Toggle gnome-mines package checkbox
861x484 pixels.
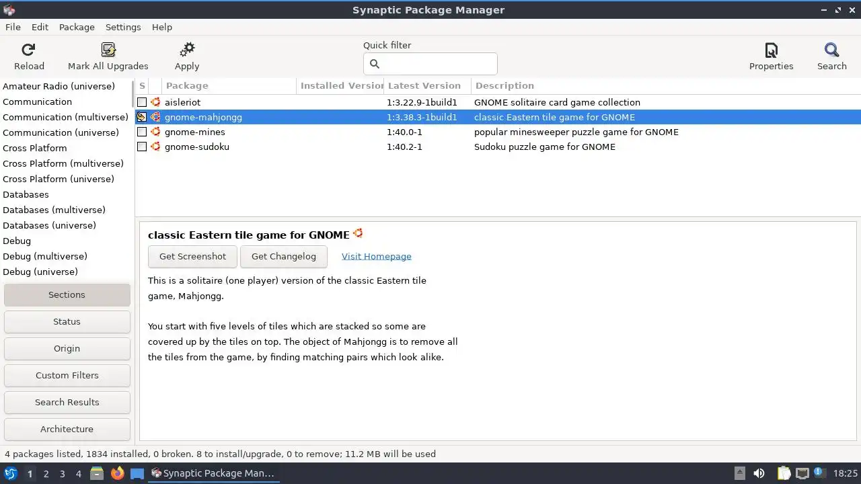[x=142, y=132]
